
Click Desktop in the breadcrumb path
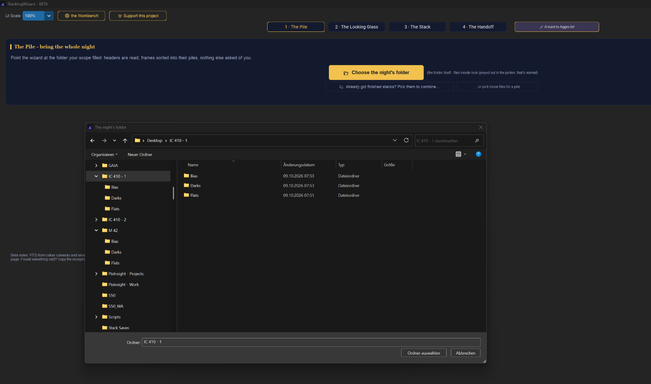155,141
